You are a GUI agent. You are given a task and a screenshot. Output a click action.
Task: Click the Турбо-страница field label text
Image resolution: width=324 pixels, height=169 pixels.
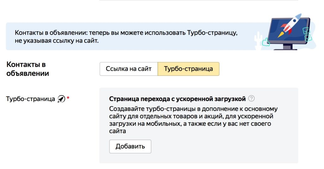click(x=31, y=99)
